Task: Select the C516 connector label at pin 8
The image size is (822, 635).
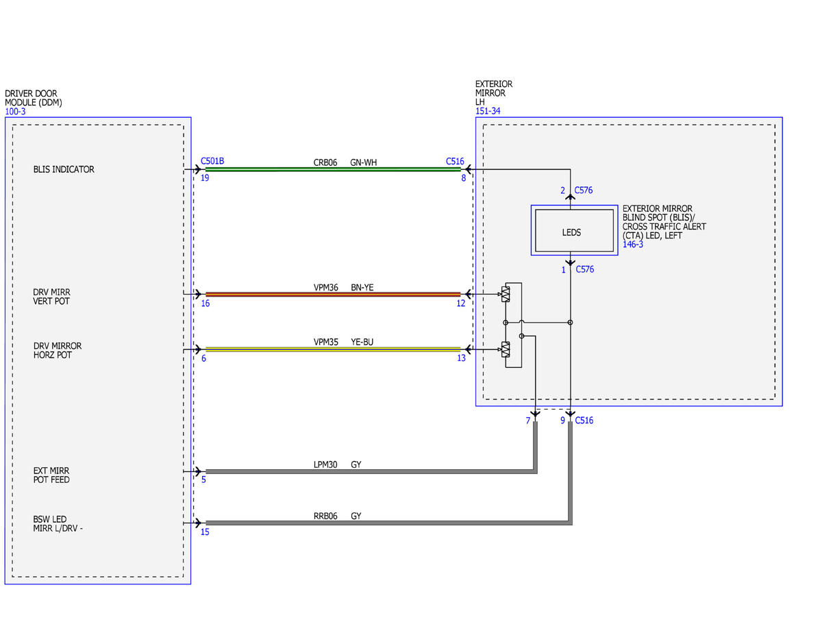Action: point(455,162)
